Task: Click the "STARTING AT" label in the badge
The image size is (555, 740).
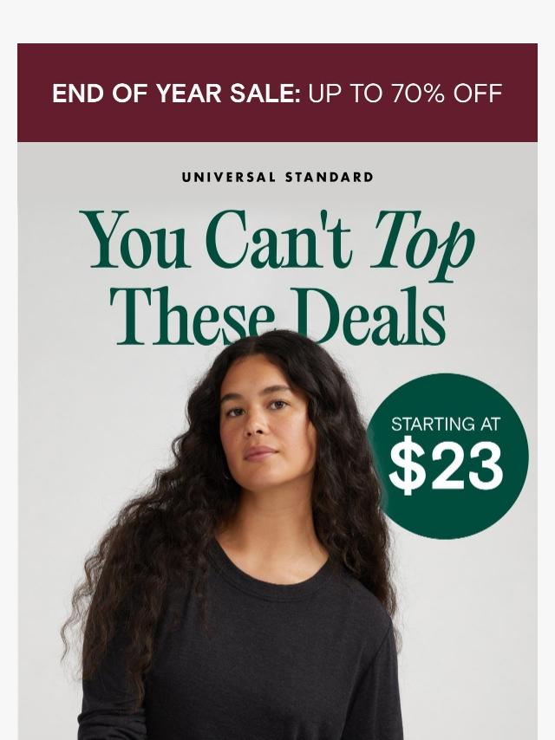Action: (446, 425)
